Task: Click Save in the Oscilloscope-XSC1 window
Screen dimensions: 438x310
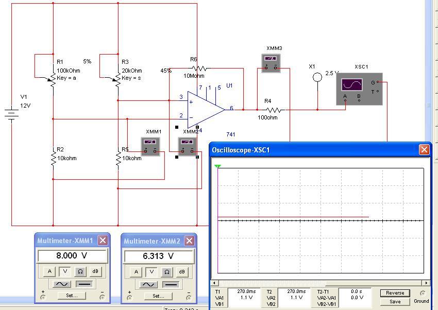Action: point(395,302)
